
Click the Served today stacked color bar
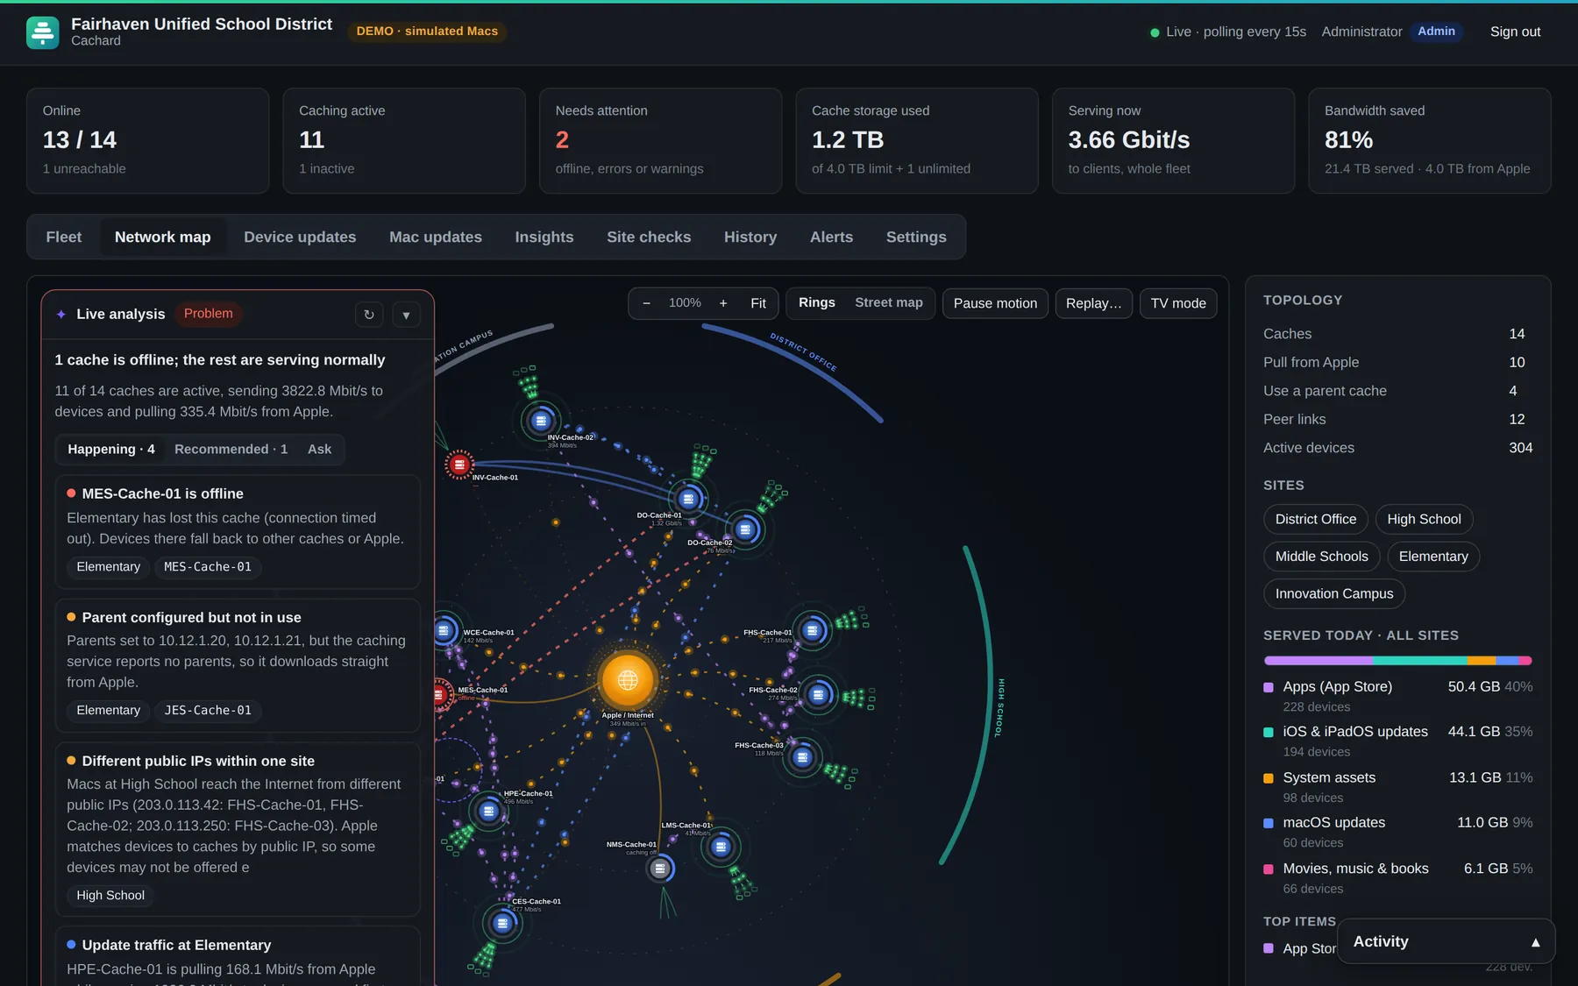click(x=1397, y=661)
